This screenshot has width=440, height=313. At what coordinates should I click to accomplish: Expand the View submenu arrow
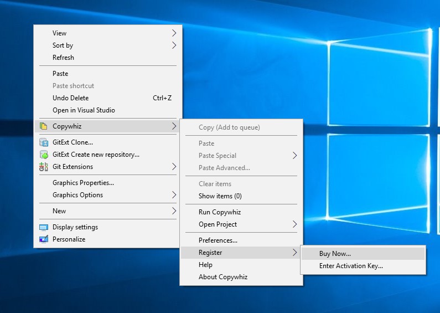point(174,33)
